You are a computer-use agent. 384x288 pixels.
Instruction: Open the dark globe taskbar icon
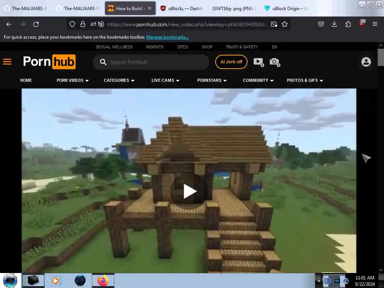(x=80, y=280)
